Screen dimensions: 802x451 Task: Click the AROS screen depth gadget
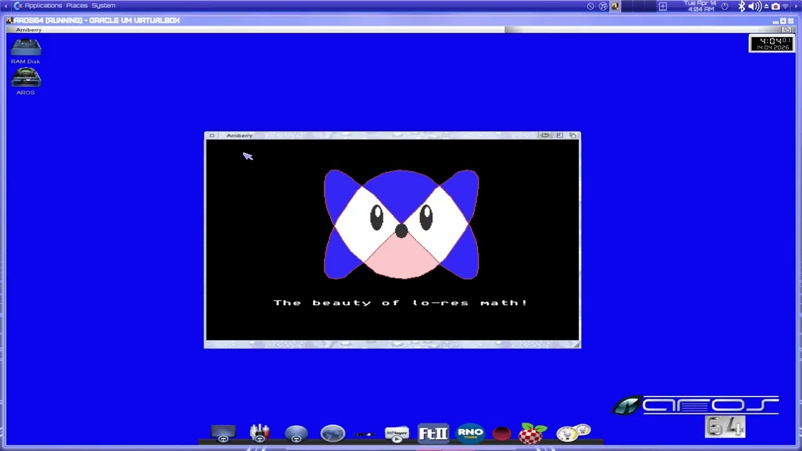(x=787, y=29)
